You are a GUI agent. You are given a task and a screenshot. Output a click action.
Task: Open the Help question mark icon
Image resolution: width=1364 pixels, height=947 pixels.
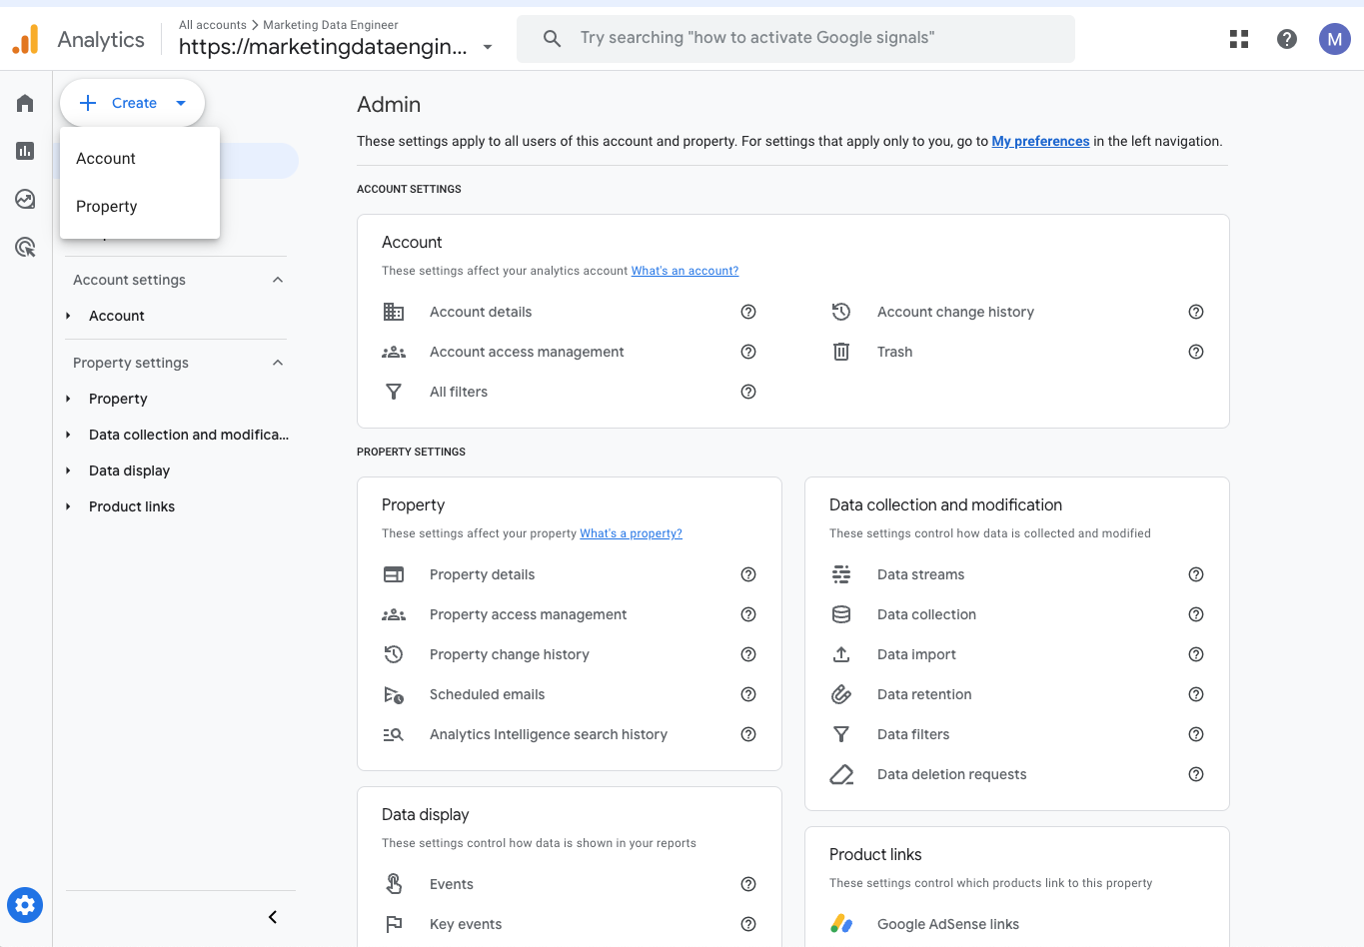pyautogui.click(x=1286, y=39)
